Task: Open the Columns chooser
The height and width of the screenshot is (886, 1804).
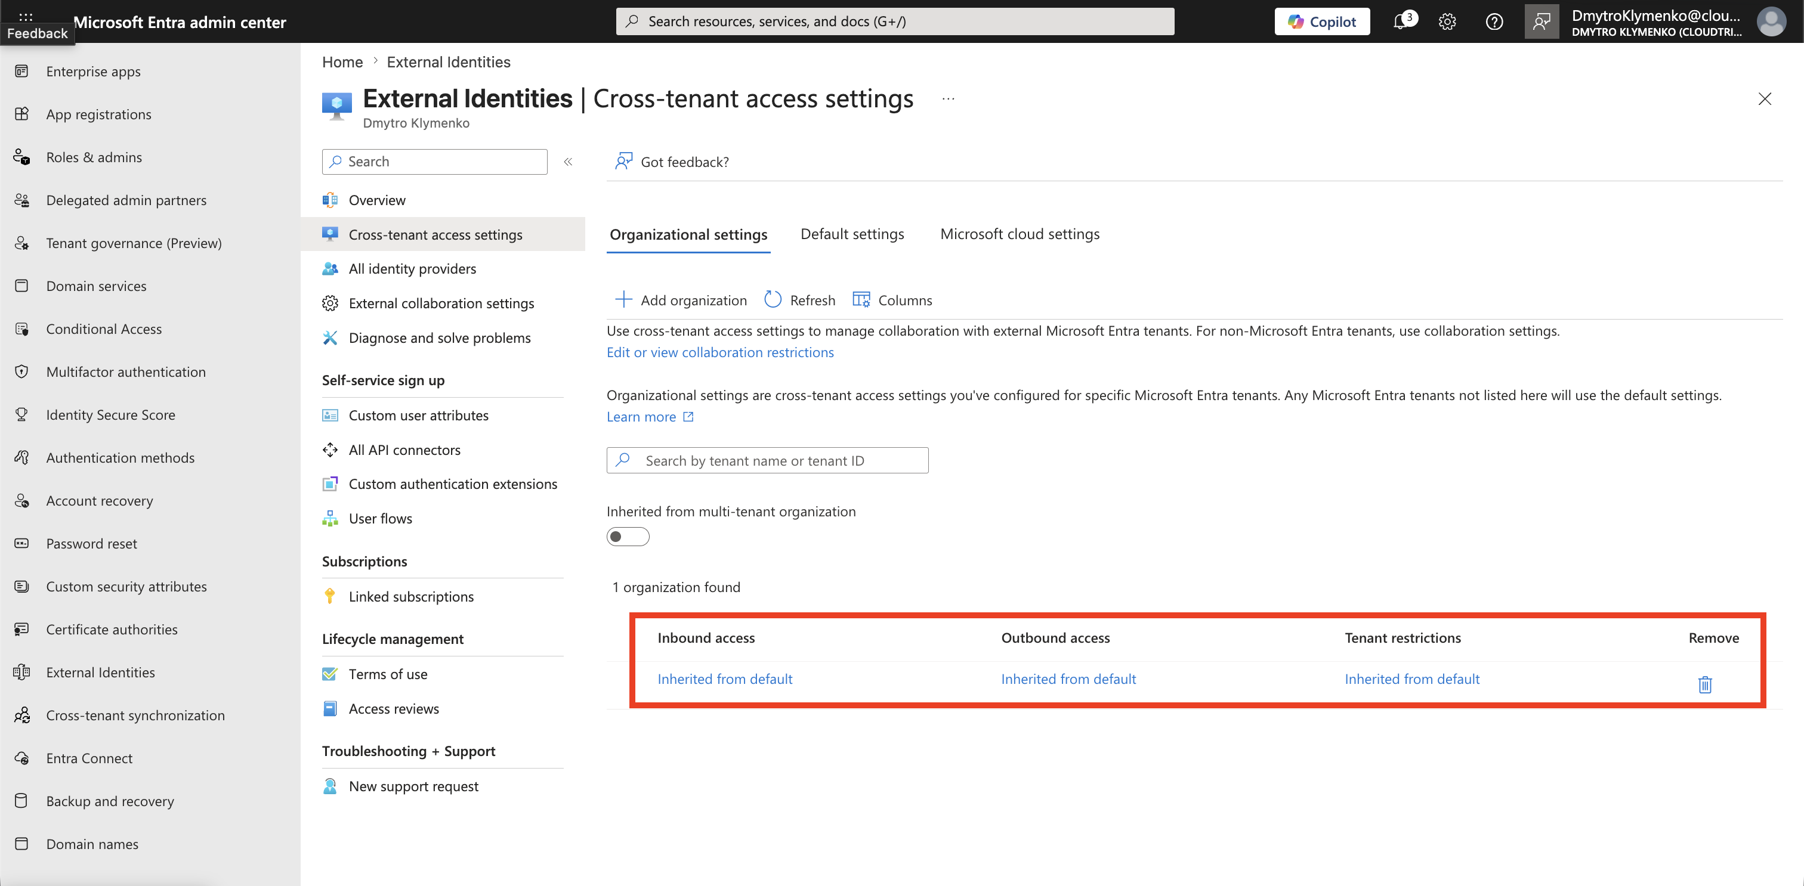Action: point(892,301)
